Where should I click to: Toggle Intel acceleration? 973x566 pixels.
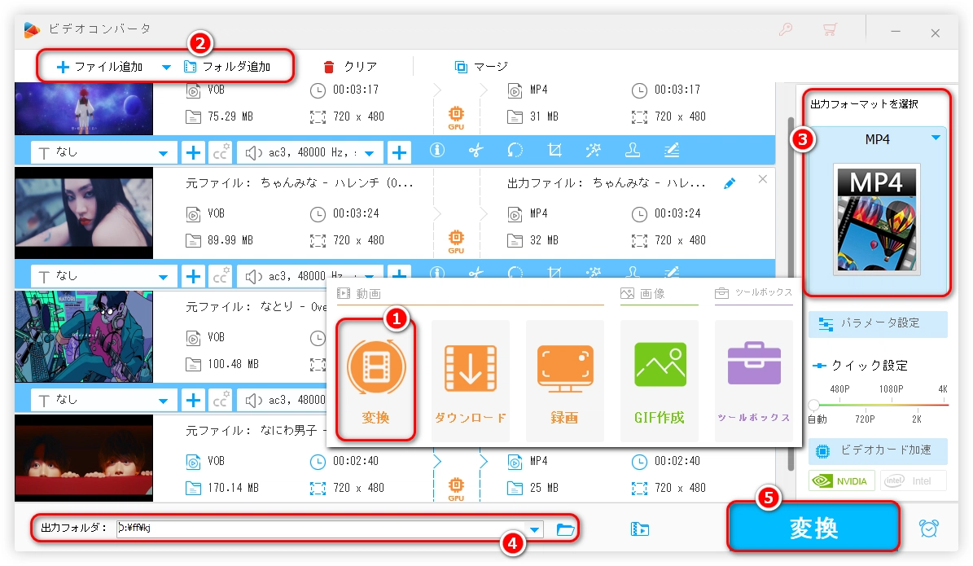(913, 480)
